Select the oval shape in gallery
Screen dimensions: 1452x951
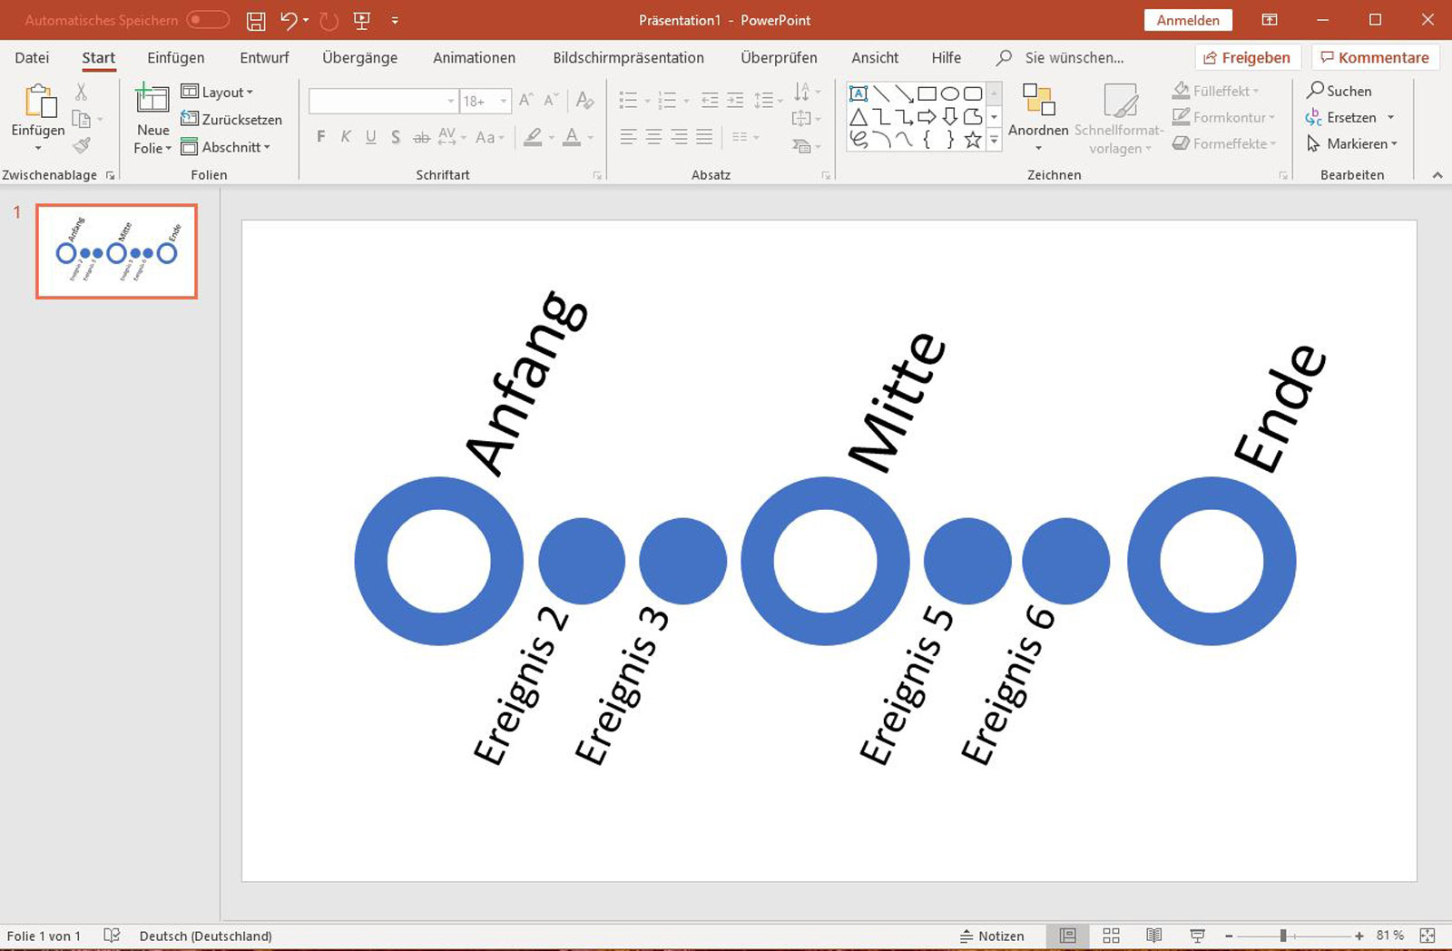(x=949, y=93)
